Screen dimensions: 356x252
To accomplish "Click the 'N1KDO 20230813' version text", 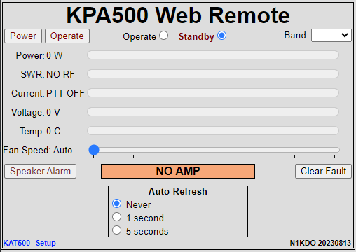I will (320, 243).
